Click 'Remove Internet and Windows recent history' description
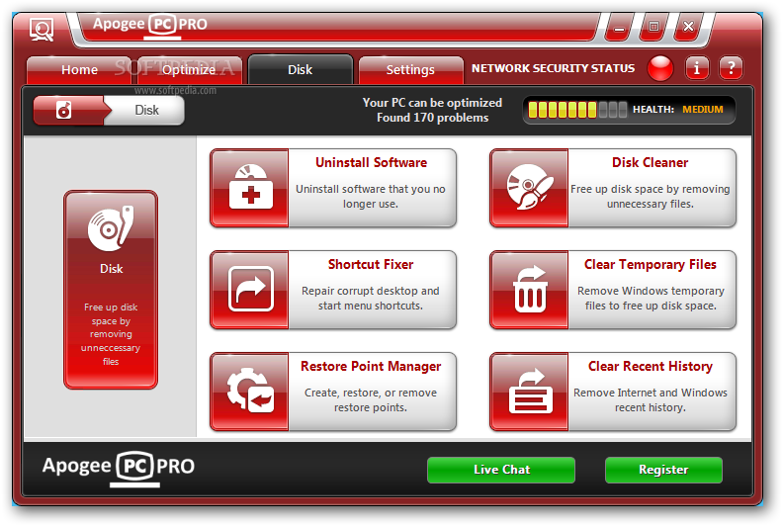 pyautogui.click(x=651, y=400)
